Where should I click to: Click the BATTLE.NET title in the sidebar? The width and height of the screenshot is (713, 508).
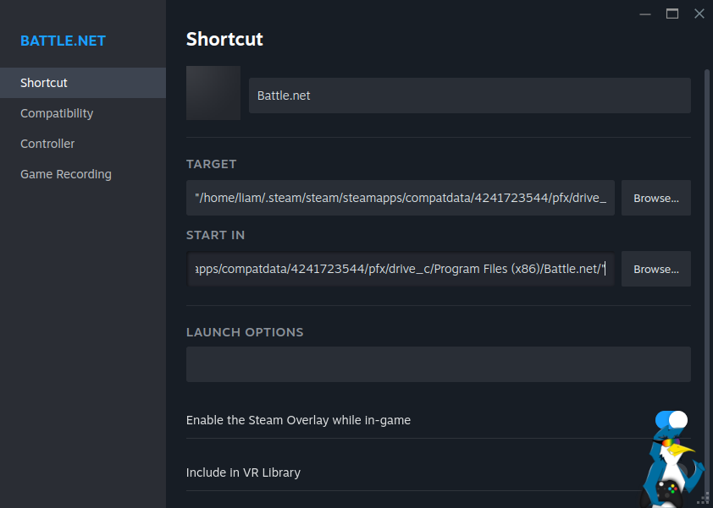[x=63, y=41]
